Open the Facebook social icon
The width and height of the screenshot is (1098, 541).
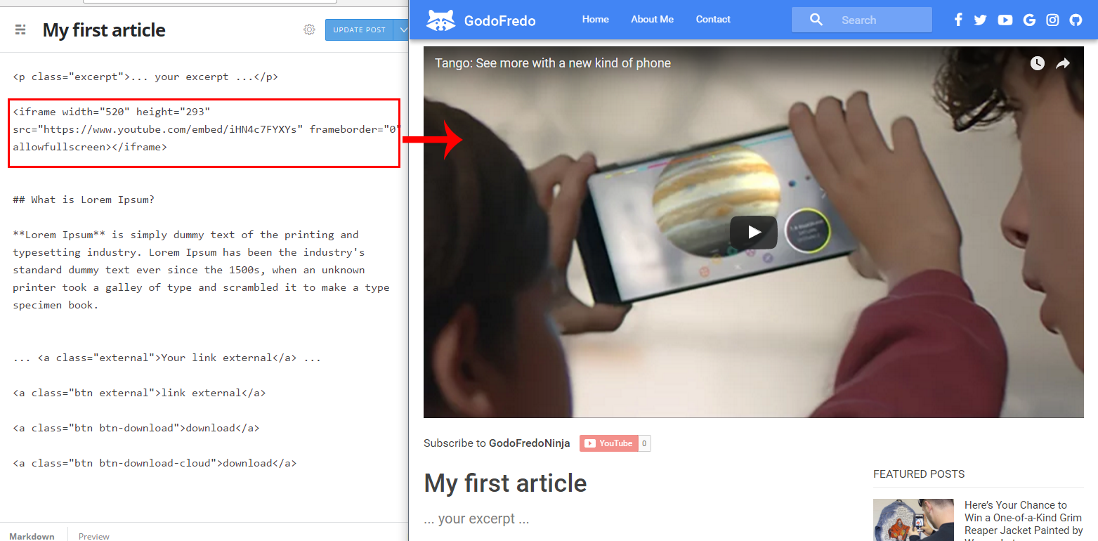click(x=958, y=20)
